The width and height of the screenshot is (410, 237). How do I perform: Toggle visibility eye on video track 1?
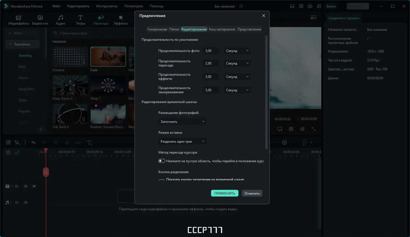click(34, 186)
